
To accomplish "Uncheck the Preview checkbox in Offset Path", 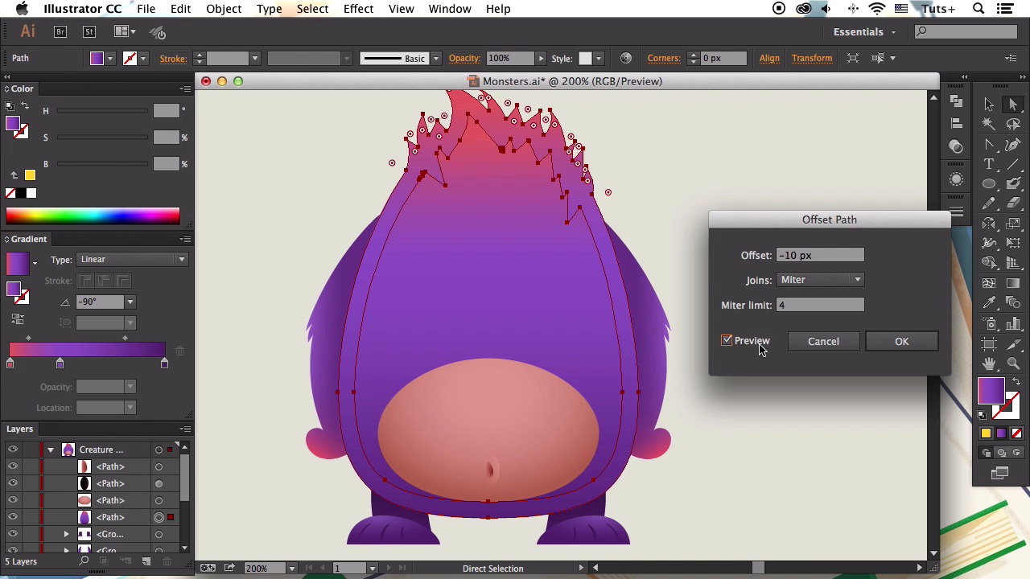I will coord(727,341).
